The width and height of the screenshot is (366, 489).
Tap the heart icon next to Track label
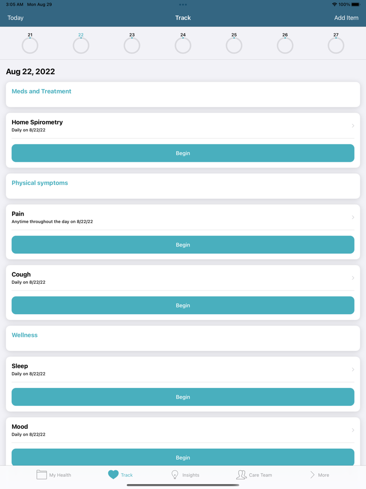[x=114, y=474]
